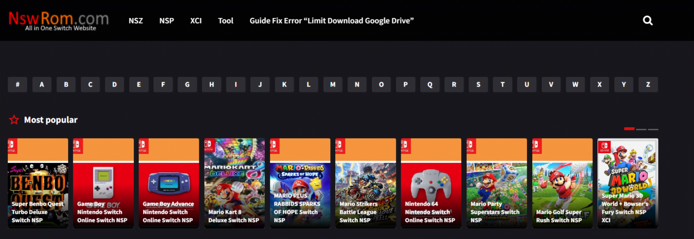The image size is (694, 239).
Task: Open Mario Party Superstars card
Action: (497, 183)
